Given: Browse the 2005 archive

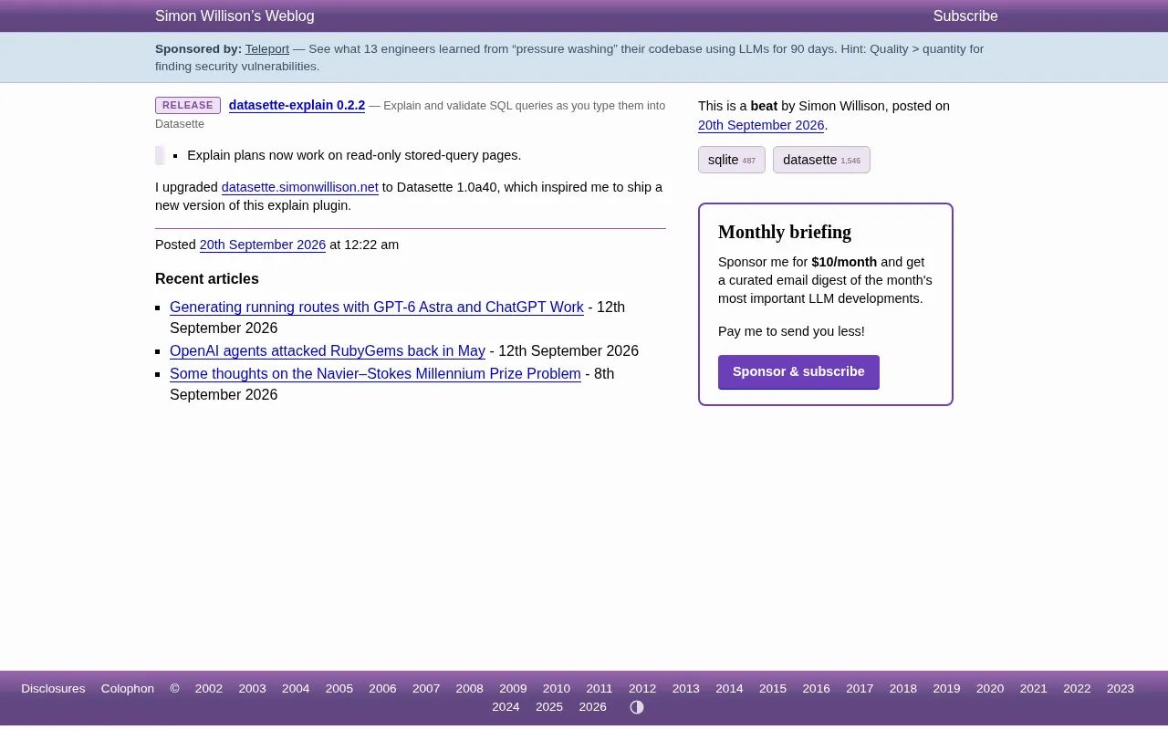Looking at the screenshot, I should (339, 689).
